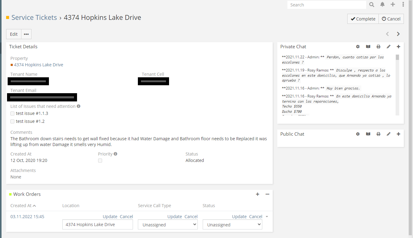Click the plus icon in top bar
413x238 pixels.
pyautogui.click(x=393, y=5)
